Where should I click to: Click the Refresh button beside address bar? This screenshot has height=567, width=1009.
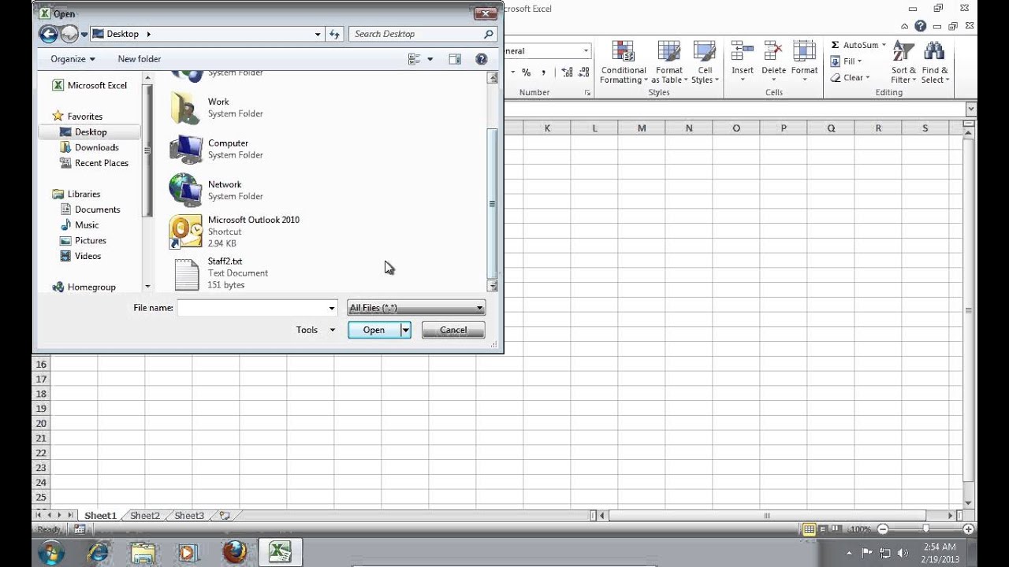pos(334,34)
